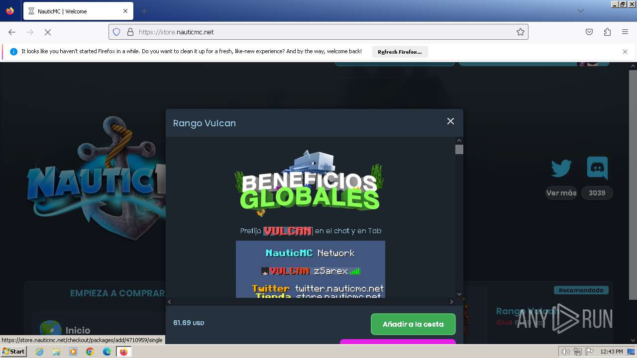Open the Discord icon link

point(597,168)
